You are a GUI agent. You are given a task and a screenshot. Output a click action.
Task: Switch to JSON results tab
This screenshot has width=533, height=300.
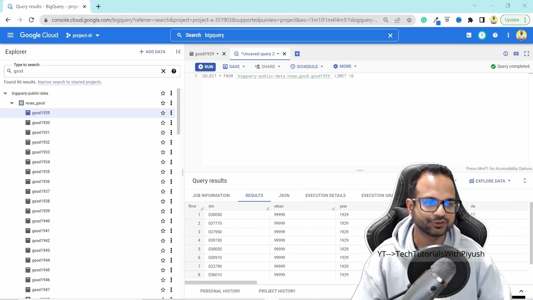pos(284,196)
